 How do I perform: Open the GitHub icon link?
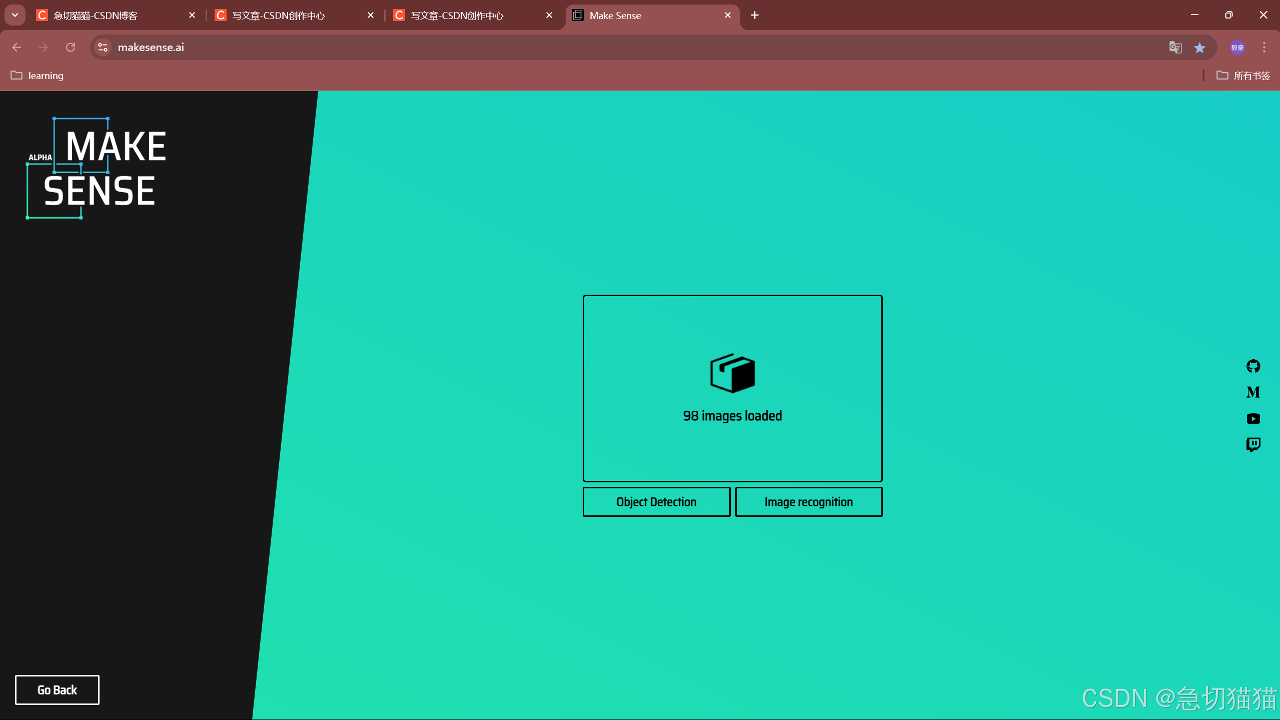[x=1253, y=366]
